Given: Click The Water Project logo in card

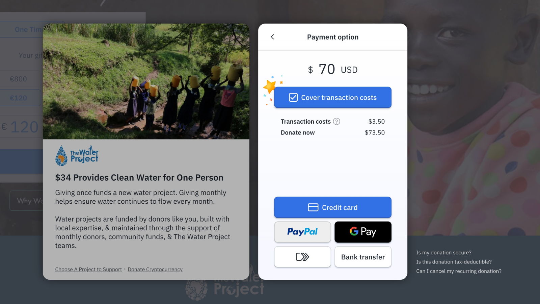Looking at the screenshot, I should click(x=77, y=156).
